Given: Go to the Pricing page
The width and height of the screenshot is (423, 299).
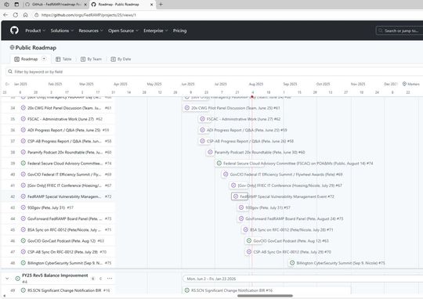Looking at the screenshot, I should click(179, 31).
